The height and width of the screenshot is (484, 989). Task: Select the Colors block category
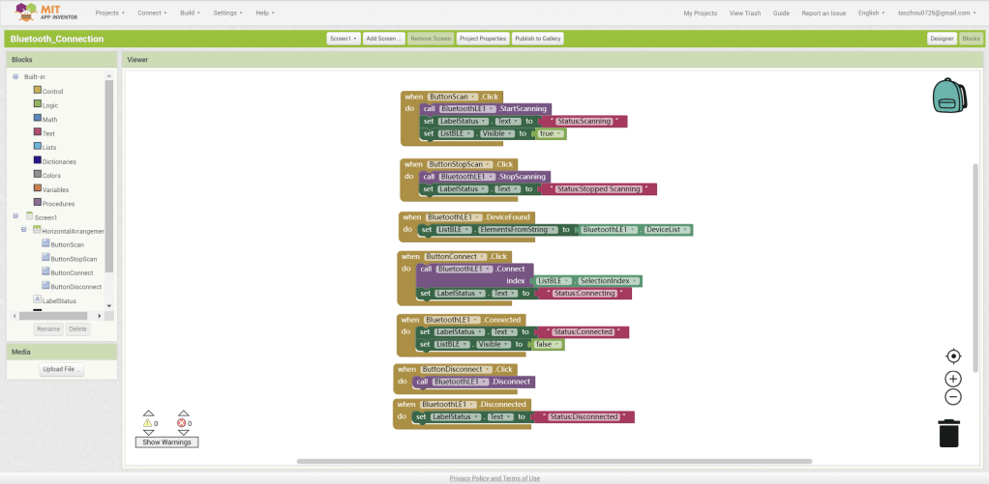click(x=51, y=176)
